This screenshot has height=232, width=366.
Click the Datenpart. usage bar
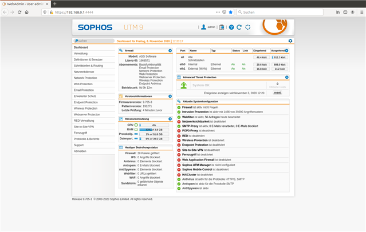point(154,139)
